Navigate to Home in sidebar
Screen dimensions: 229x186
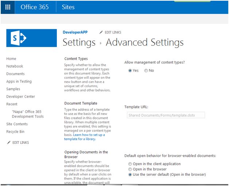[11, 59]
